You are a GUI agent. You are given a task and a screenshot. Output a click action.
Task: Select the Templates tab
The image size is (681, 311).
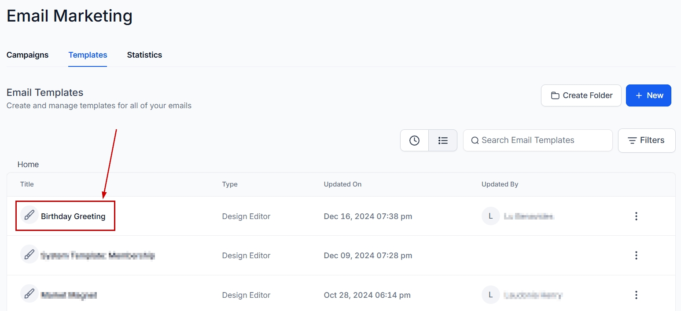coord(88,55)
